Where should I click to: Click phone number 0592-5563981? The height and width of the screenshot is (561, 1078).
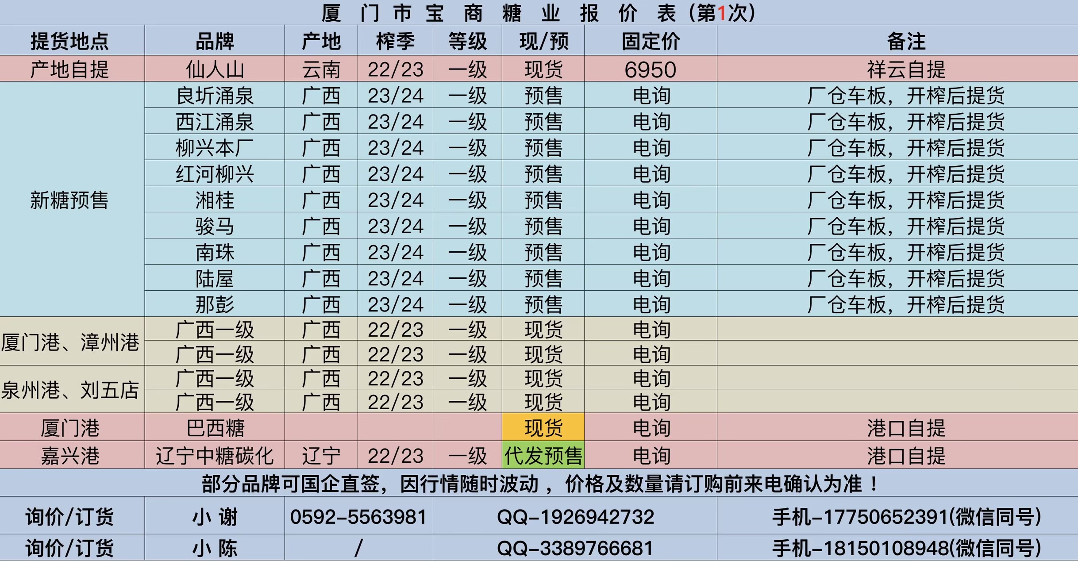pos(358,516)
